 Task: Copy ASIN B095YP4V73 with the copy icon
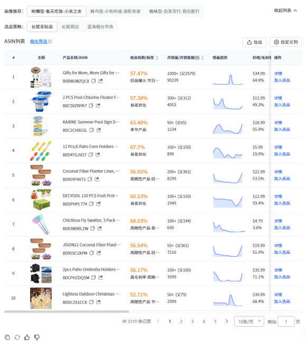point(90,179)
